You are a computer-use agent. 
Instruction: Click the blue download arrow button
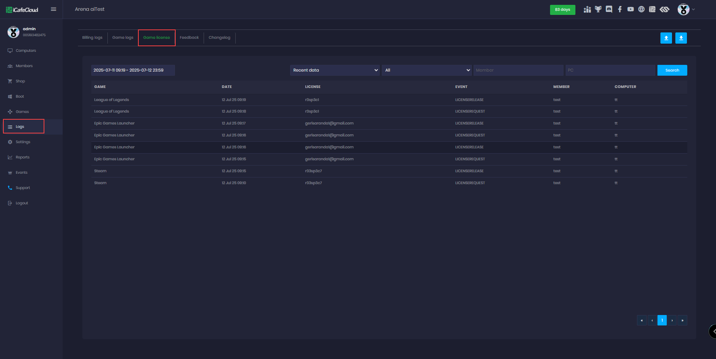(x=681, y=38)
